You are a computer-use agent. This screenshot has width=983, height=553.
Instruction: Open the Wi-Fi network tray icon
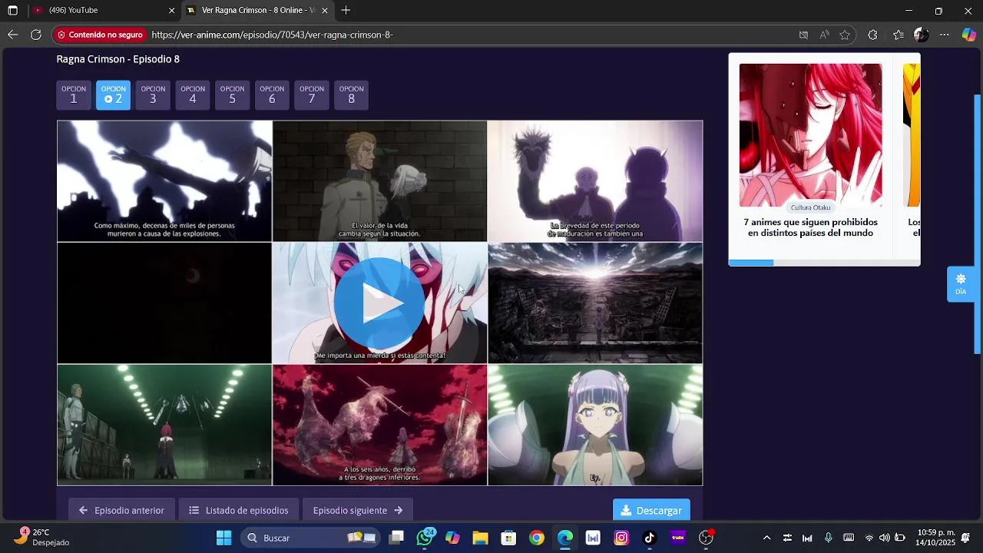(869, 538)
